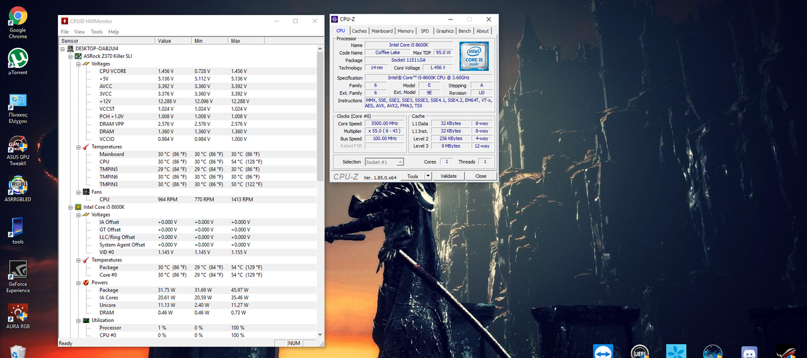
Task: Click the Close button in CPU-Z
Action: click(481, 176)
